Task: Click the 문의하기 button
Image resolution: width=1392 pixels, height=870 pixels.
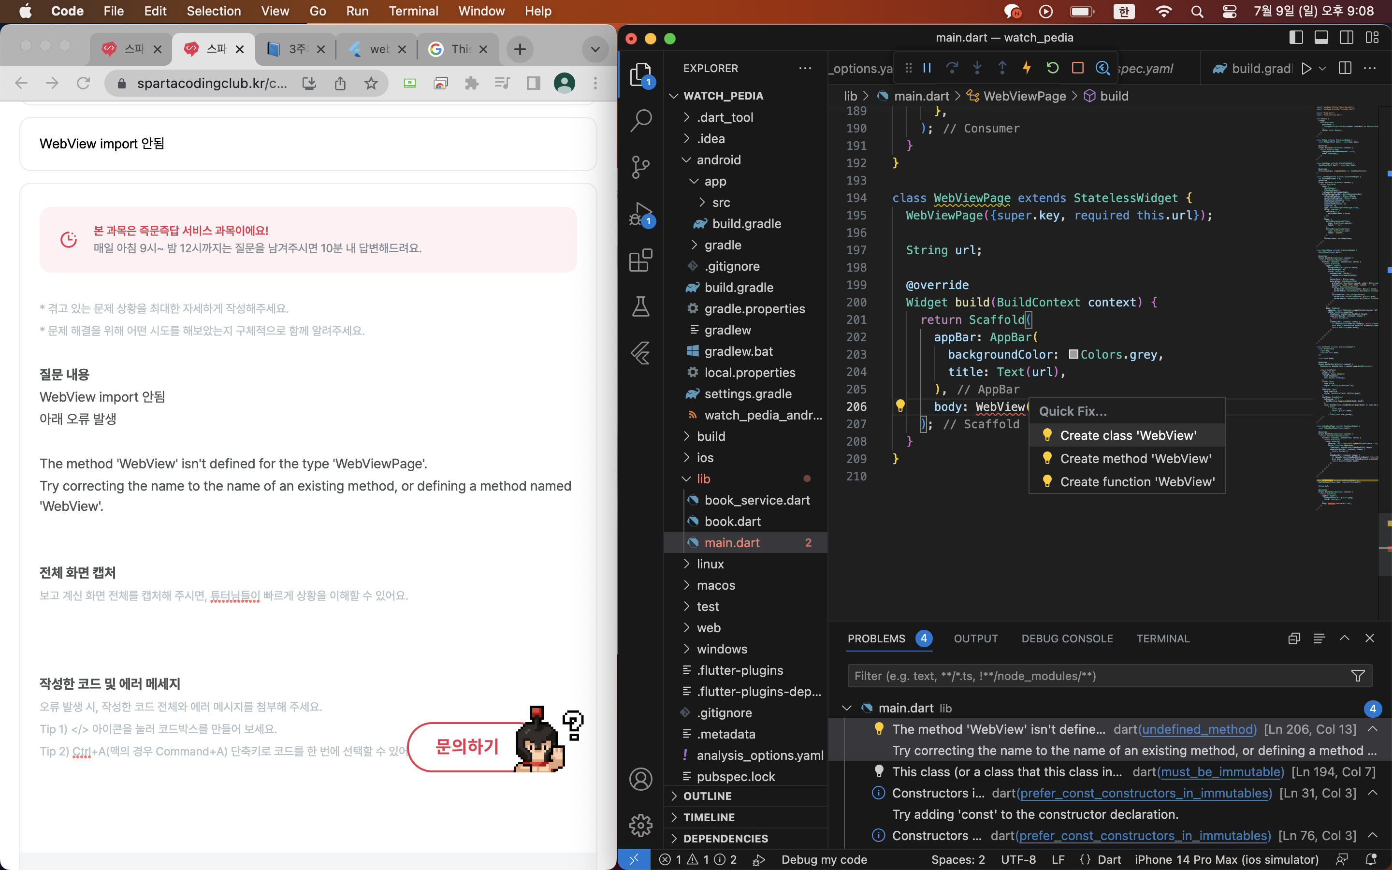Action: point(467,746)
